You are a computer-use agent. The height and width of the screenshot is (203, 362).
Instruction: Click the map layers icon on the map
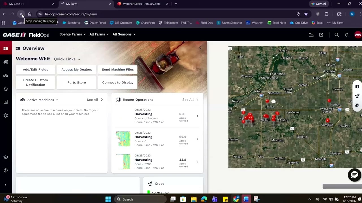357,87
